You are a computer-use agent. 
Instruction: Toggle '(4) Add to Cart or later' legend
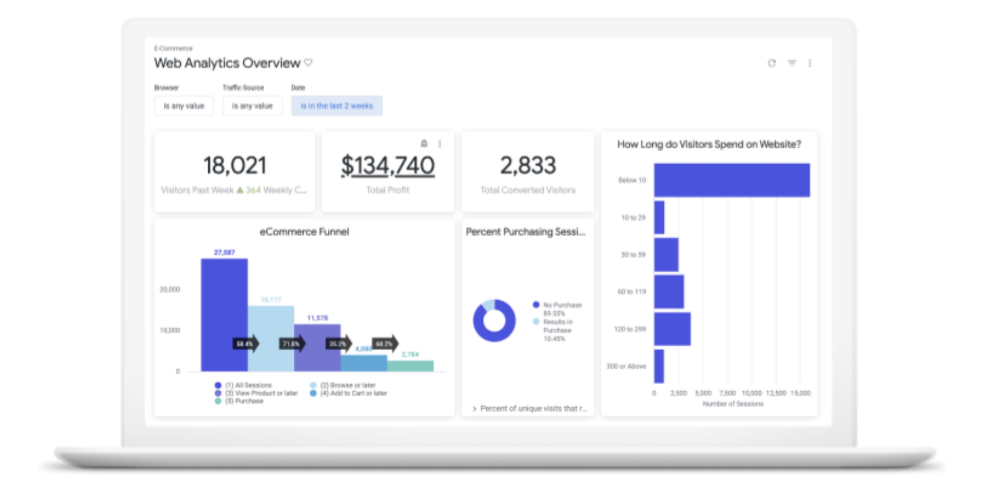click(348, 393)
